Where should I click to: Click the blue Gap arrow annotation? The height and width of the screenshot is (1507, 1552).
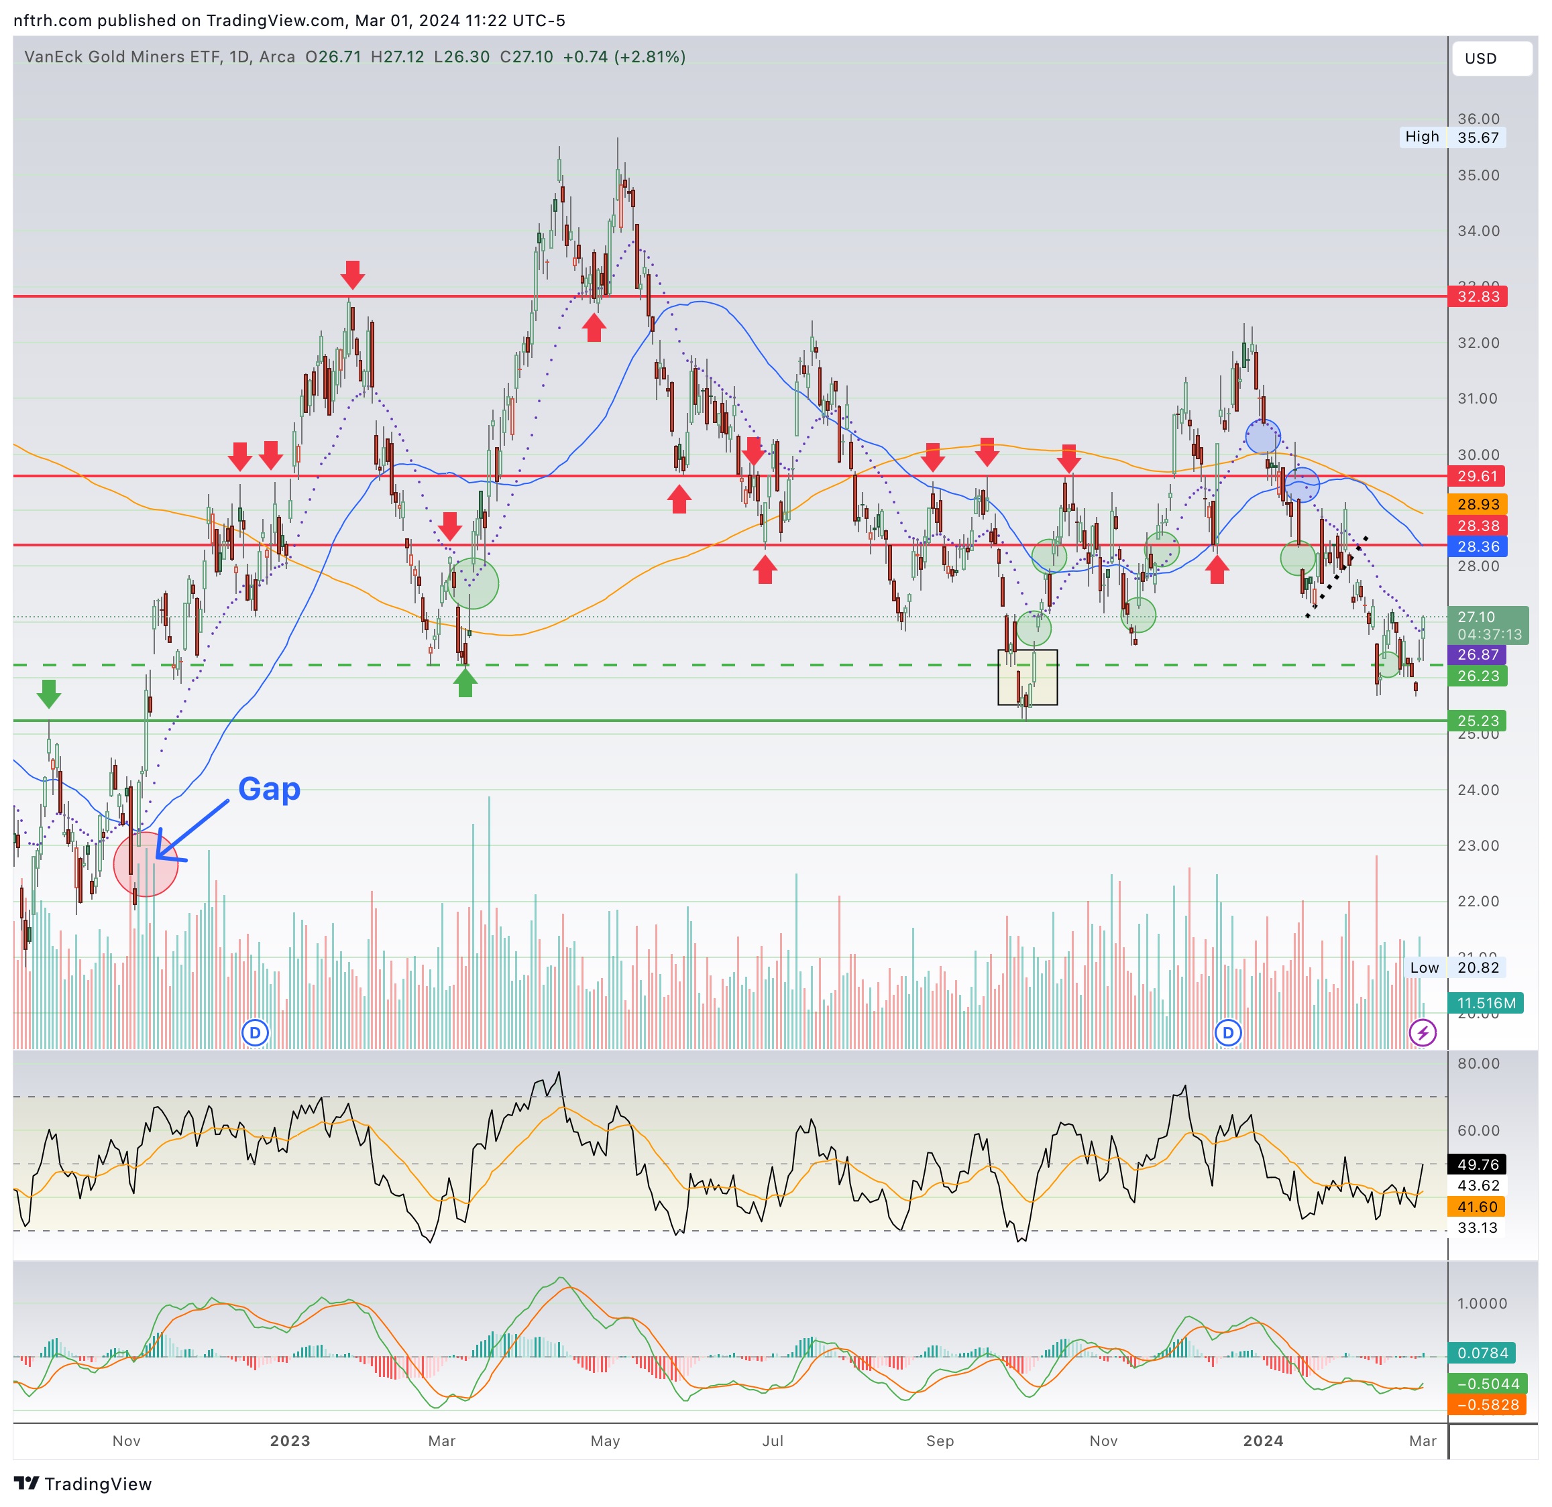click(x=192, y=829)
